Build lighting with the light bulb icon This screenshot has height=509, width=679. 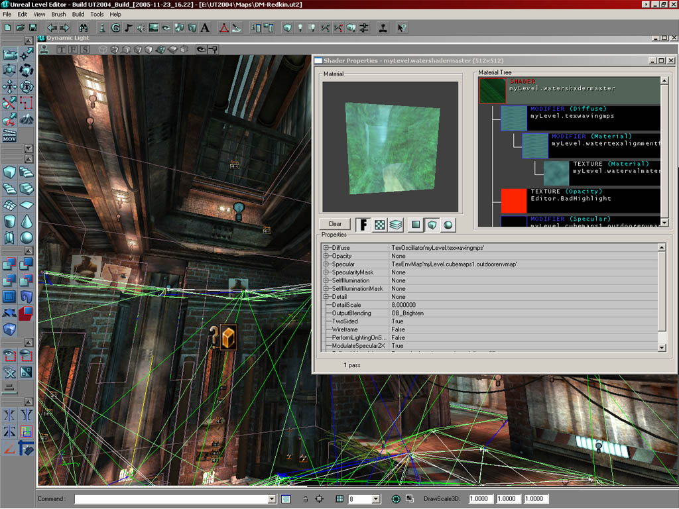coord(300,28)
